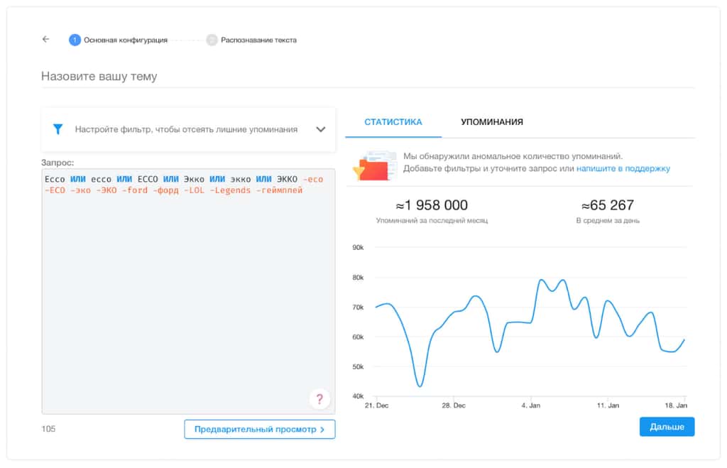Viewport: 727px width, 468px height.
Task: Click the 105 character counter
Action: pos(48,429)
